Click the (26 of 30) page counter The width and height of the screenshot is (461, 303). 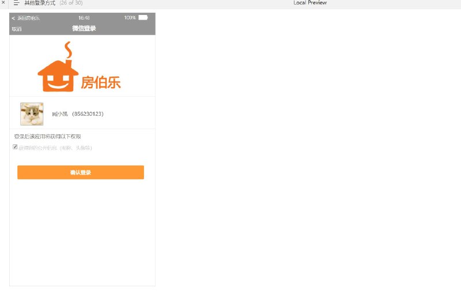[x=71, y=3]
